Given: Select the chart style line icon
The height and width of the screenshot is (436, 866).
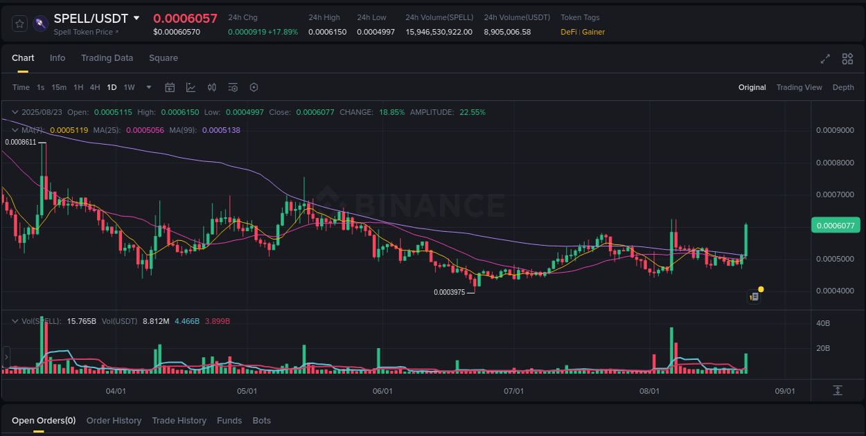Looking at the screenshot, I should click(190, 87).
